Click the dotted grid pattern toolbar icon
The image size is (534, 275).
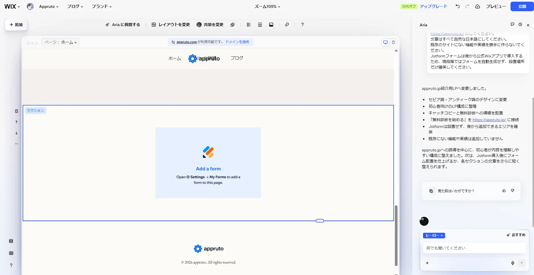click(249, 25)
